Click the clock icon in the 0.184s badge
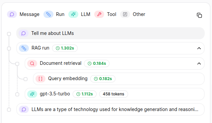Viewport: 212px width, 123px height. coord(90,63)
